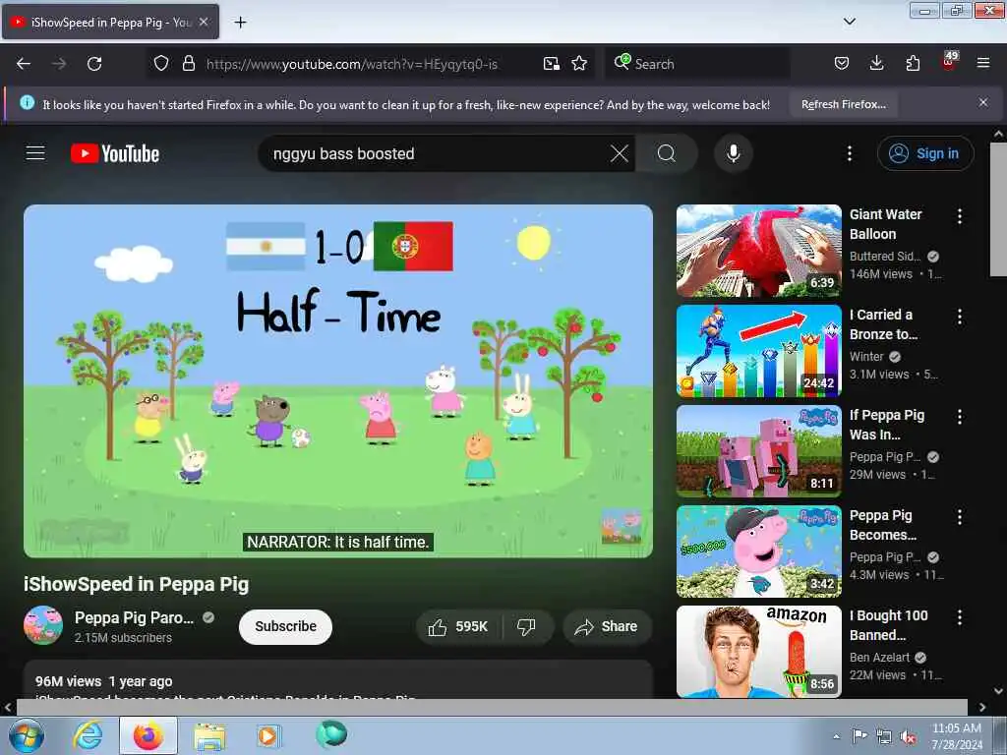The image size is (1007, 755).
Task: Select the iShowSpeed in Peppa Pig tab
Action: 110,23
